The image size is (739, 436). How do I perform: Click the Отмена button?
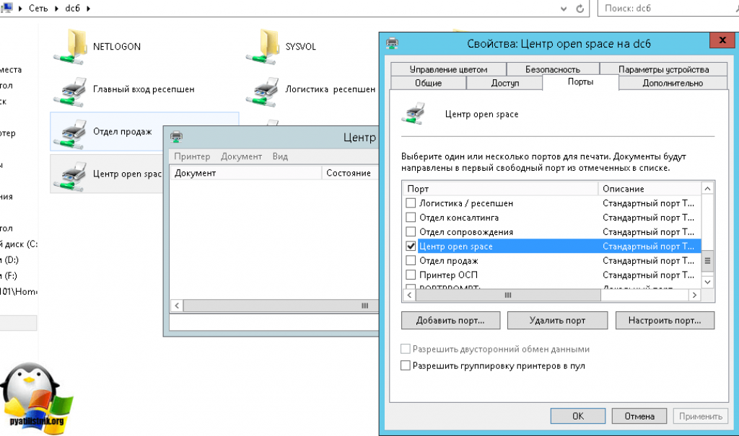(x=639, y=417)
